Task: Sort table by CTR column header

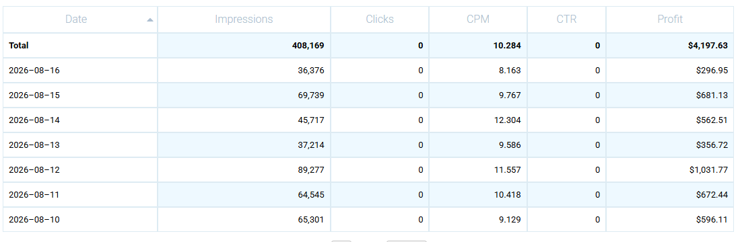Action: pyautogui.click(x=566, y=19)
